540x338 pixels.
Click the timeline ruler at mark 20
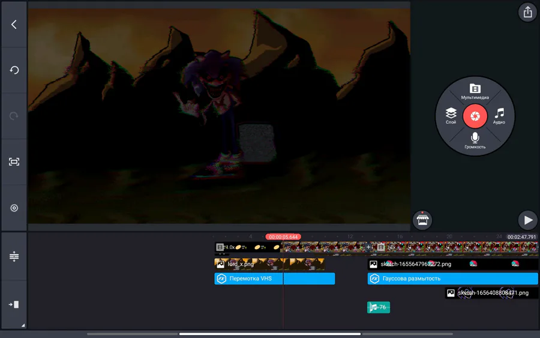[x=449, y=237]
